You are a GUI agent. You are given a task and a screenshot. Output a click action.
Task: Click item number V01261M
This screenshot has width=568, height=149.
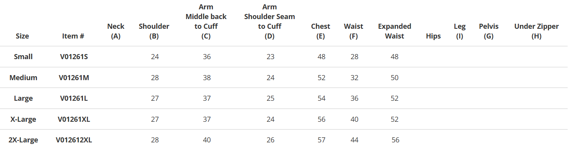tap(74, 78)
